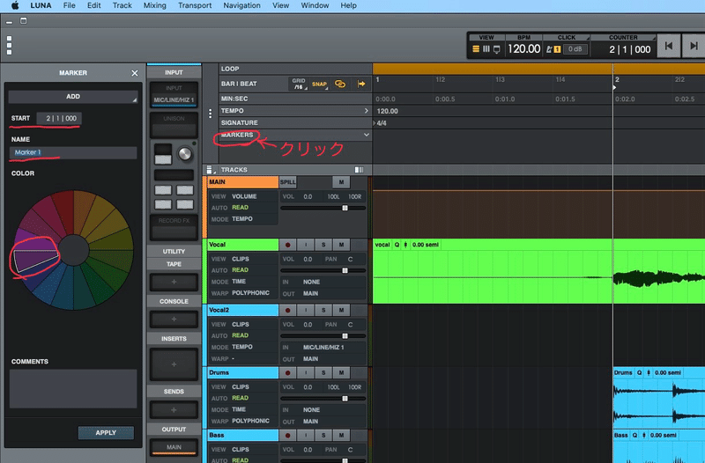Open the CLICK settings dropdown
This screenshot has width=705, height=463.
[x=567, y=38]
